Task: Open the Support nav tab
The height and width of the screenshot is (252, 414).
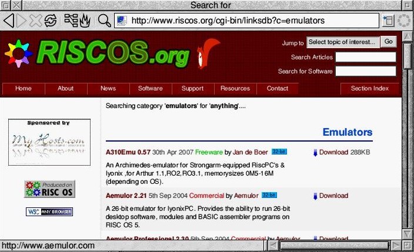Action: 193,88
